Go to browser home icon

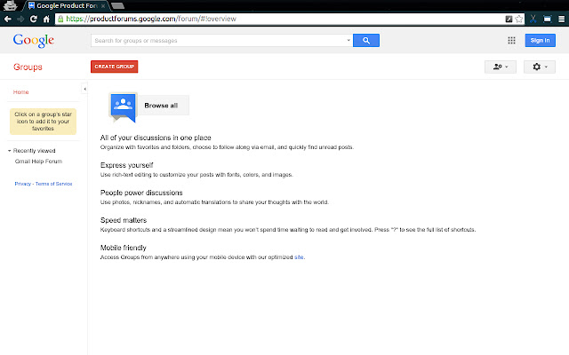click(x=46, y=19)
